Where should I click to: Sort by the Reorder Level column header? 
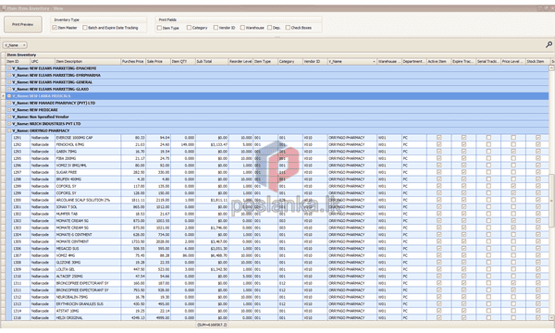pyautogui.click(x=240, y=62)
